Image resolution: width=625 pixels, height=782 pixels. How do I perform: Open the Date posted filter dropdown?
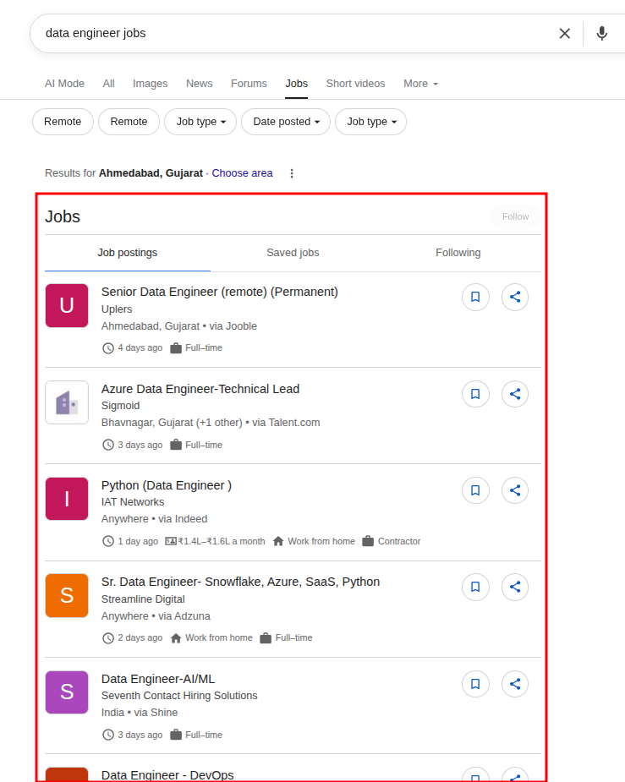point(285,122)
